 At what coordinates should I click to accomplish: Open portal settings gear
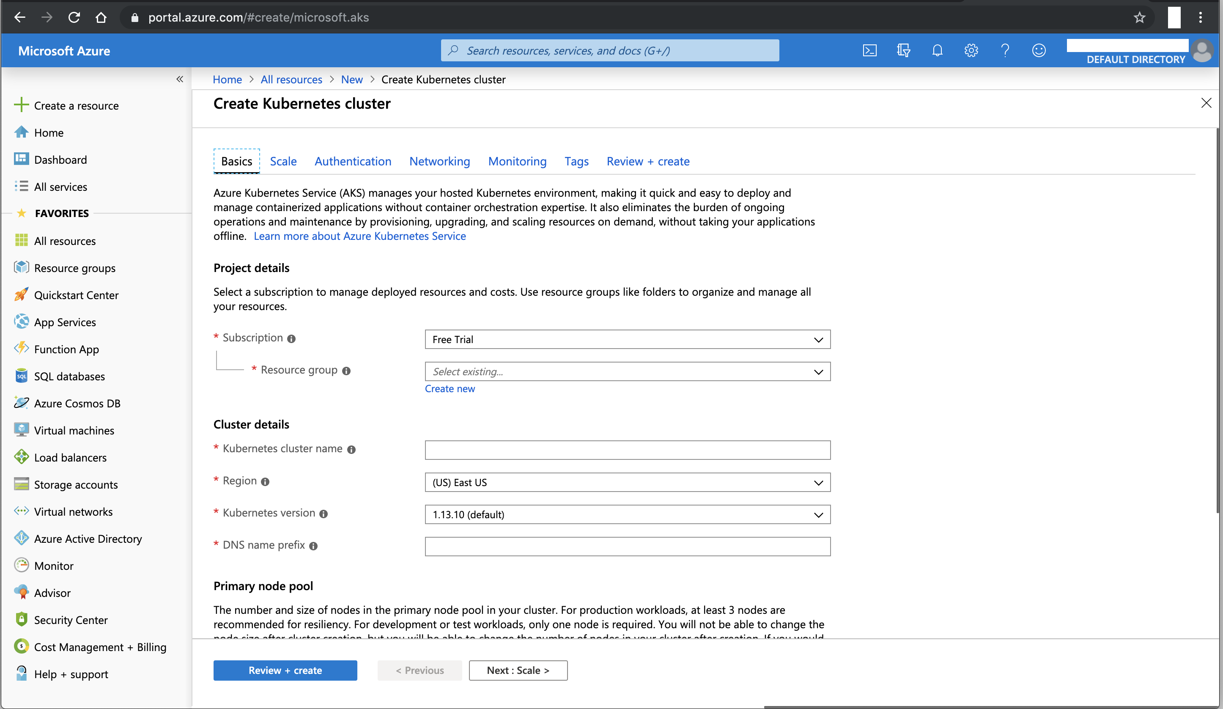(971, 50)
